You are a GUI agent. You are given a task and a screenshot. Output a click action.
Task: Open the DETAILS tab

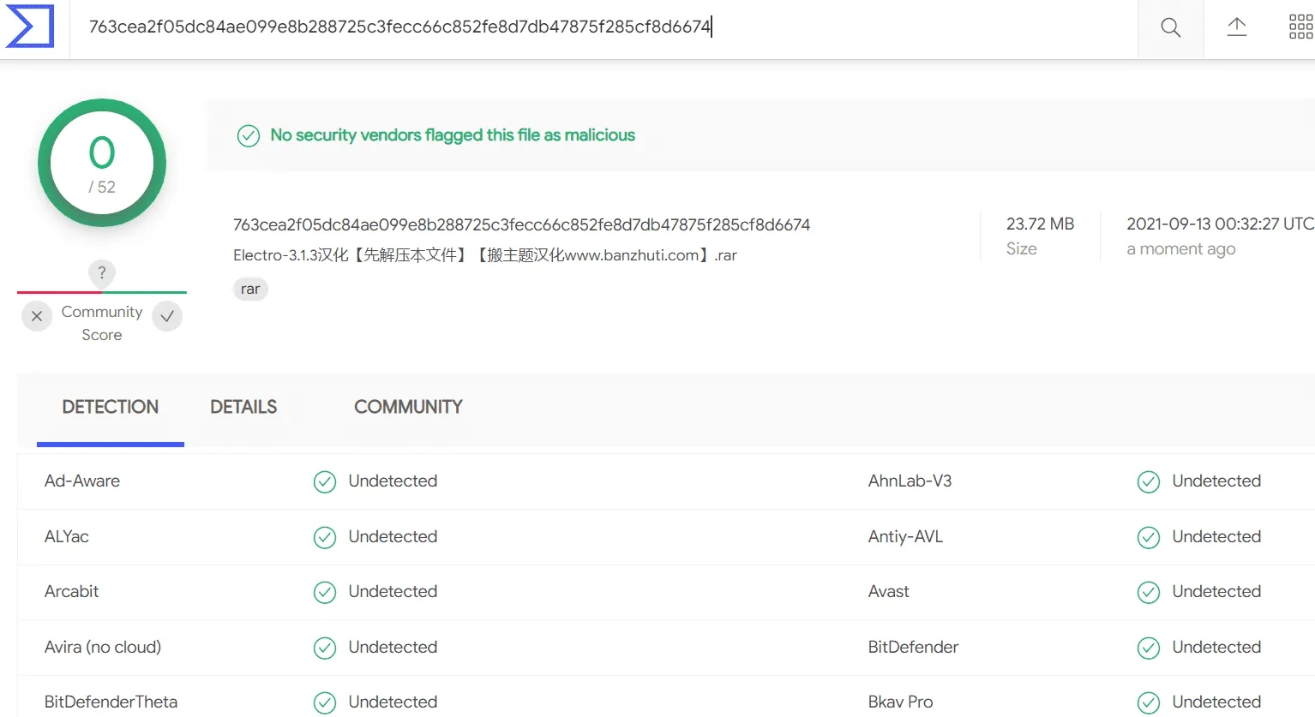coord(243,407)
